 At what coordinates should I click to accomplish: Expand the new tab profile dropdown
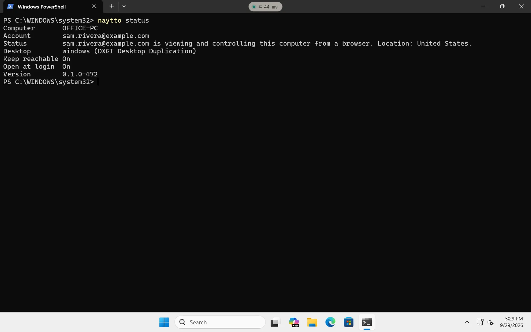(x=124, y=6)
